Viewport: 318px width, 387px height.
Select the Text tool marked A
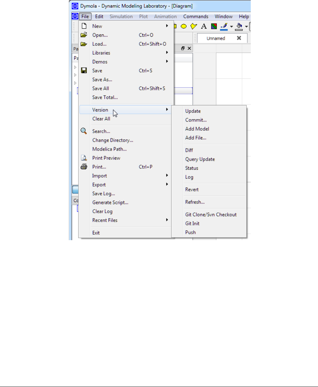(204, 26)
